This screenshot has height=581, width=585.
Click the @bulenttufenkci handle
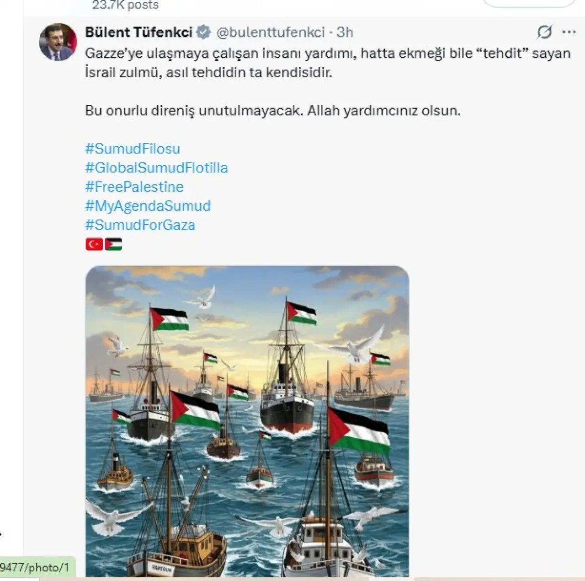click(270, 32)
